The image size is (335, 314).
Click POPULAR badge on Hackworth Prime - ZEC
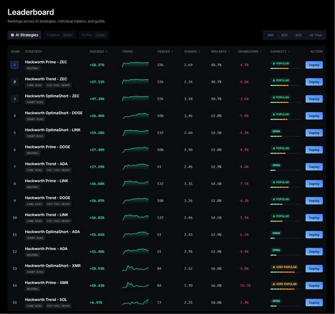pyautogui.click(x=280, y=63)
